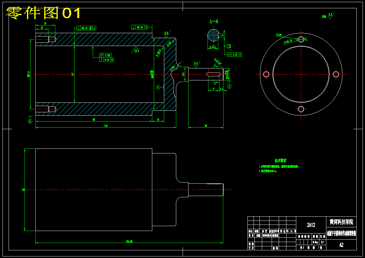Select the 2A12 material cell
Screen dimensions: 365x258
click(311, 225)
